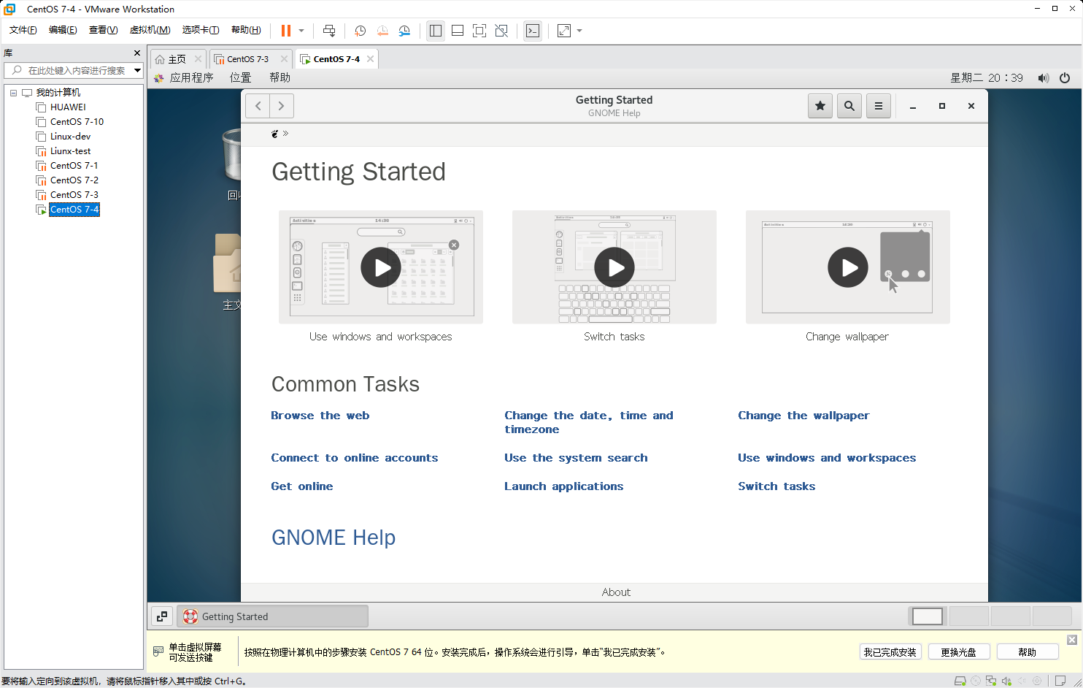Click Getting Started in GNOME taskbar
Image resolution: width=1083 pixels, height=688 pixels.
(272, 616)
